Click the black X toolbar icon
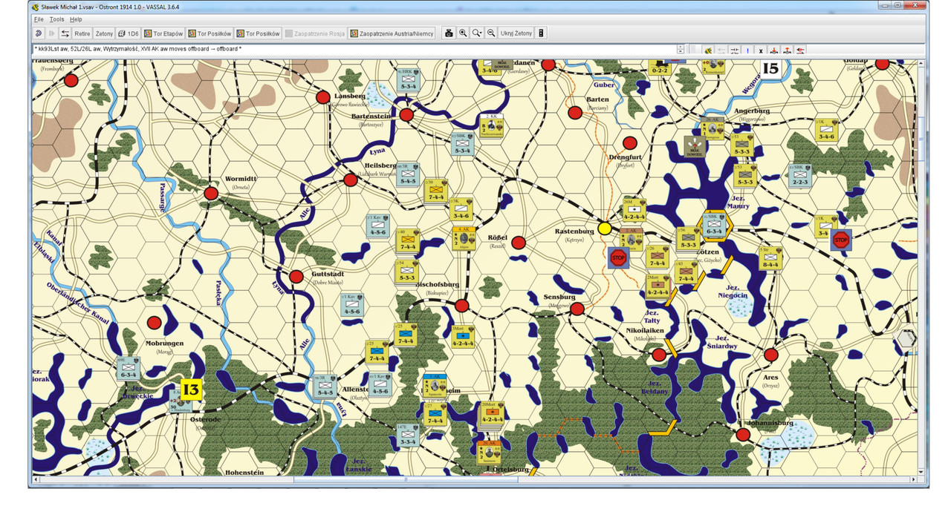The width and height of the screenshot is (951, 529). tap(761, 50)
